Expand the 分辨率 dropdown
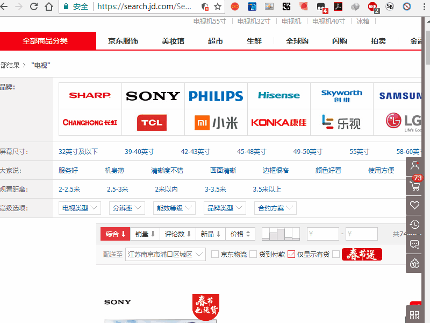This screenshot has width=430, height=323. 127,208
